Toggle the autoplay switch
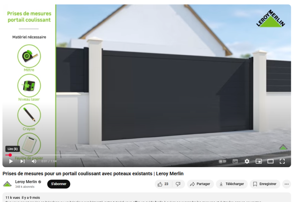 223,161
